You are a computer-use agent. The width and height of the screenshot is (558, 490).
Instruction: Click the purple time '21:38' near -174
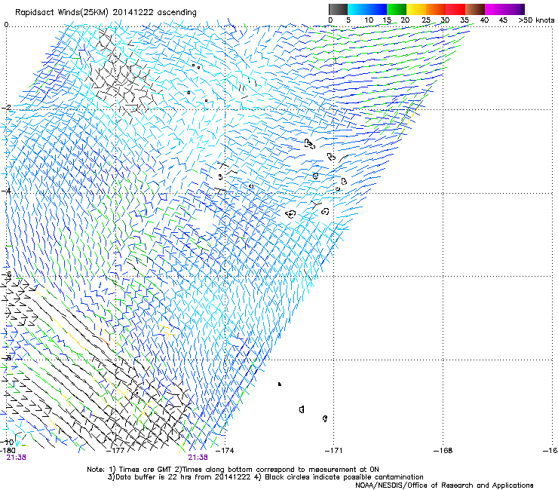[x=198, y=458]
